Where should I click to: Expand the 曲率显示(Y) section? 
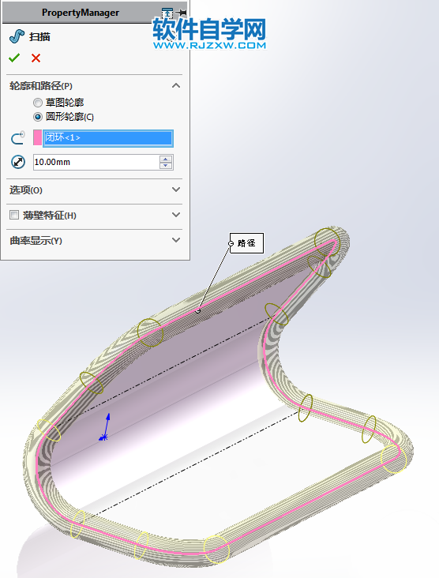click(176, 240)
